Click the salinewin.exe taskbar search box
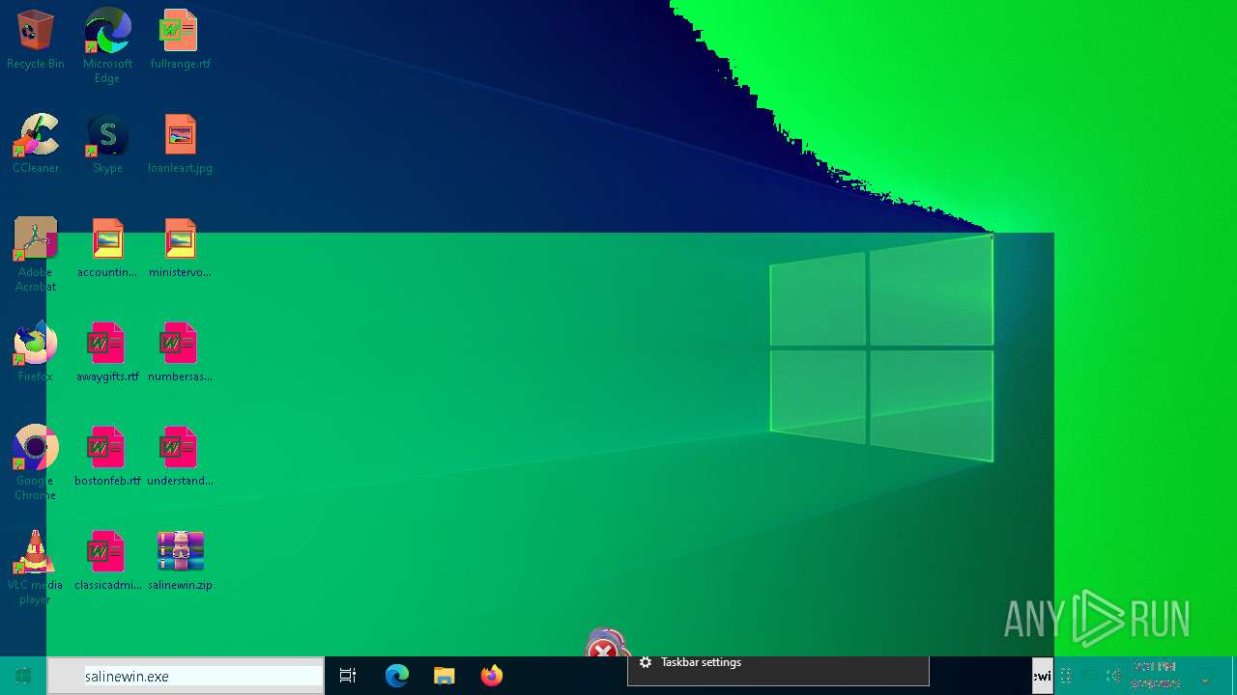1237x695 pixels. (186, 676)
